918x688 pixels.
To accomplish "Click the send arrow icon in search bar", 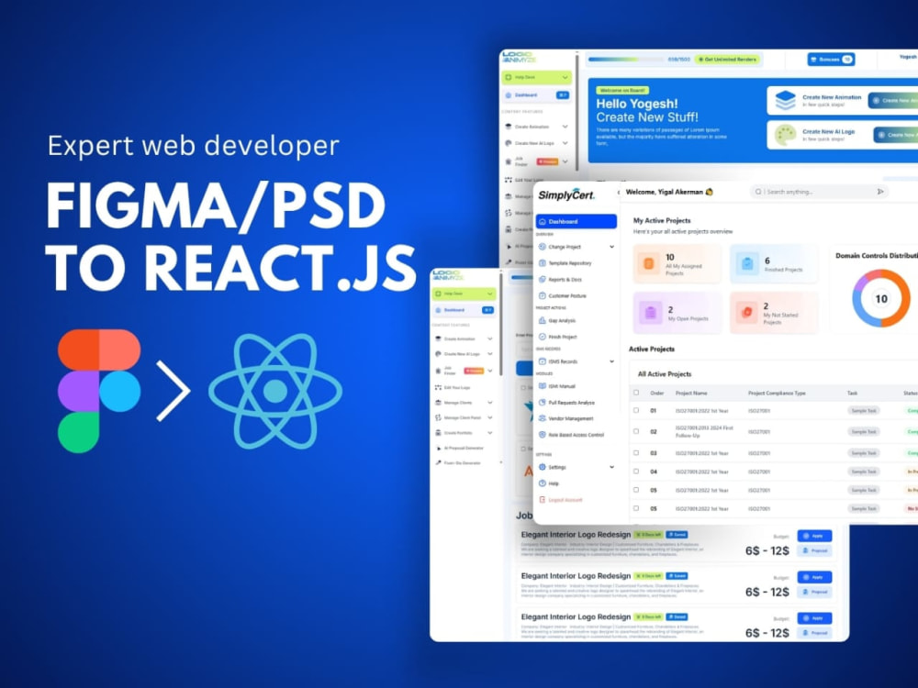I will point(880,192).
